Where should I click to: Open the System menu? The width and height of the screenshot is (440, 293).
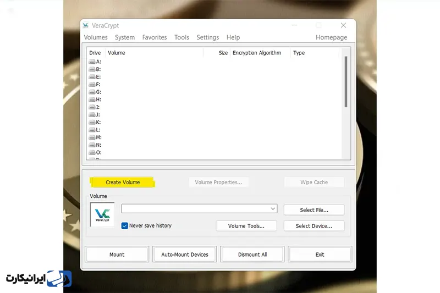click(125, 37)
